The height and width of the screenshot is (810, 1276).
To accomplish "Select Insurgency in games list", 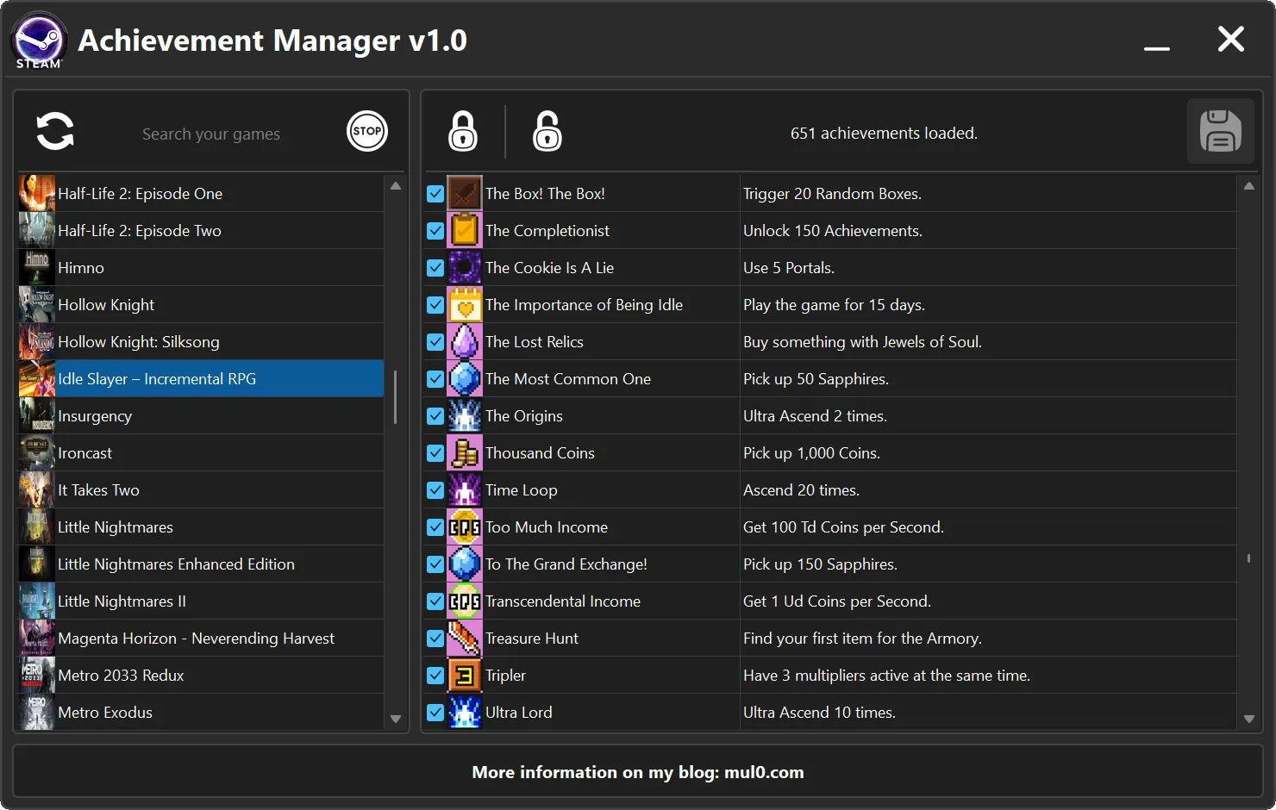I will pos(202,416).
